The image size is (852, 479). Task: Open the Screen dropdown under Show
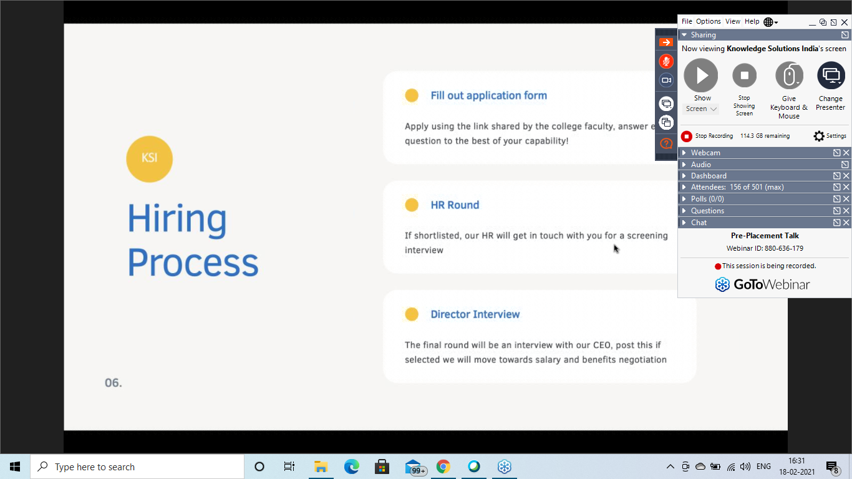[x=702, y=109]
